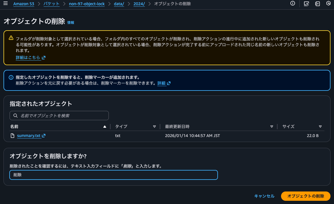The height and width of the screenshot is (204, 334).
Task: Click the tutorials notebook icon in the top bar
Action: click(x=317, y=4)
